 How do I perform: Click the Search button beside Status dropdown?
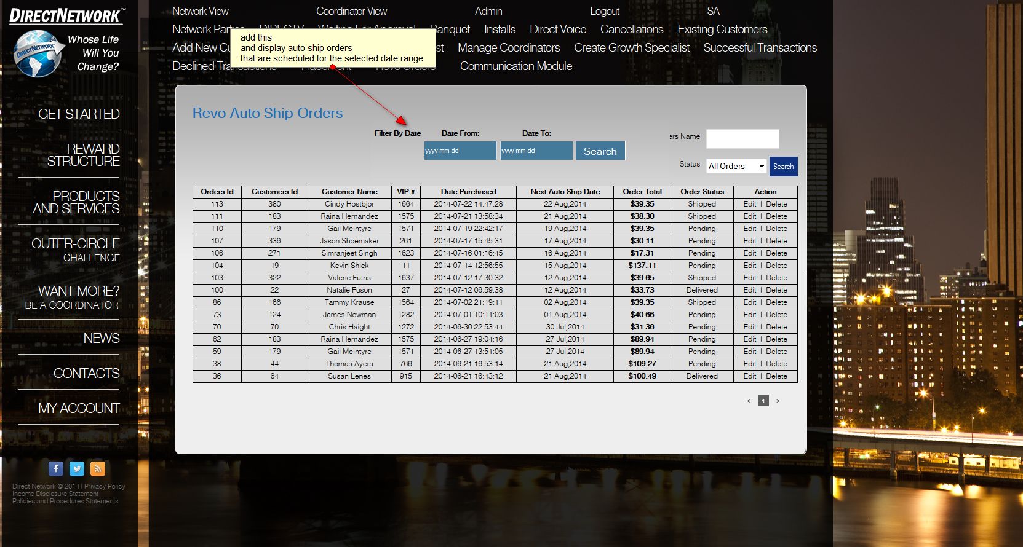click(x=783, y=167)
